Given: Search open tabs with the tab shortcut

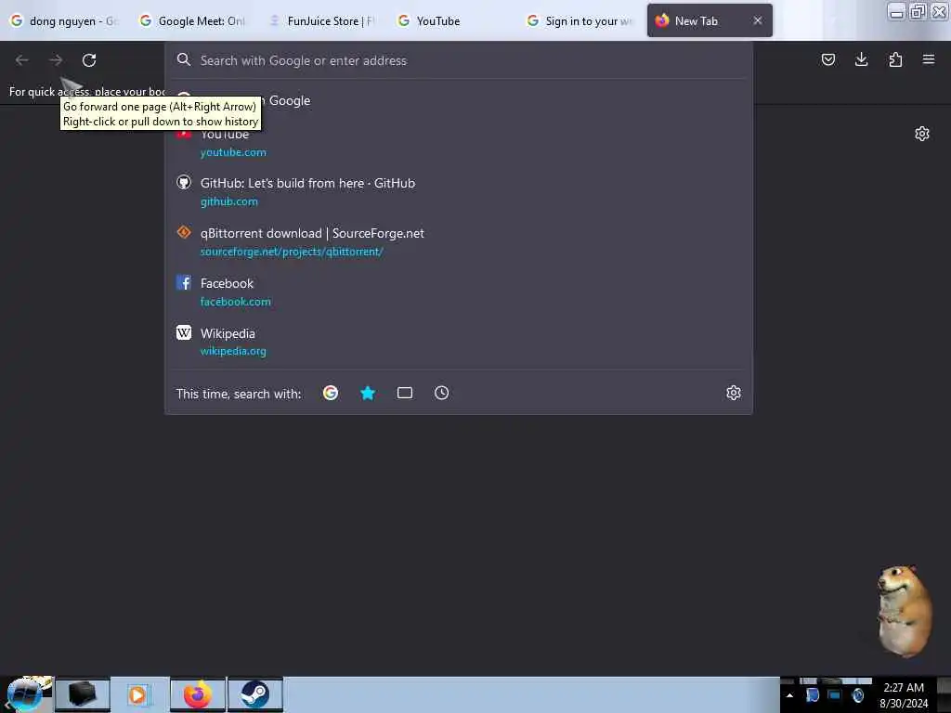Looking at the screenshot, I should click(x=405, y=393).
